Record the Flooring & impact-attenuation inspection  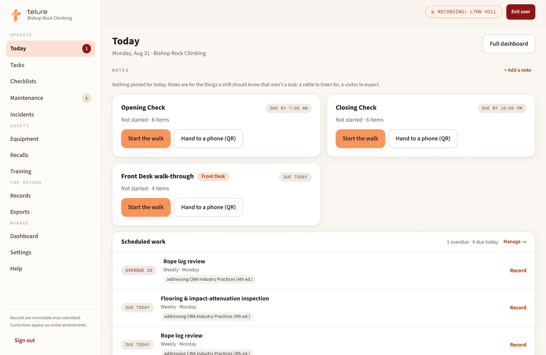(518, 308)
